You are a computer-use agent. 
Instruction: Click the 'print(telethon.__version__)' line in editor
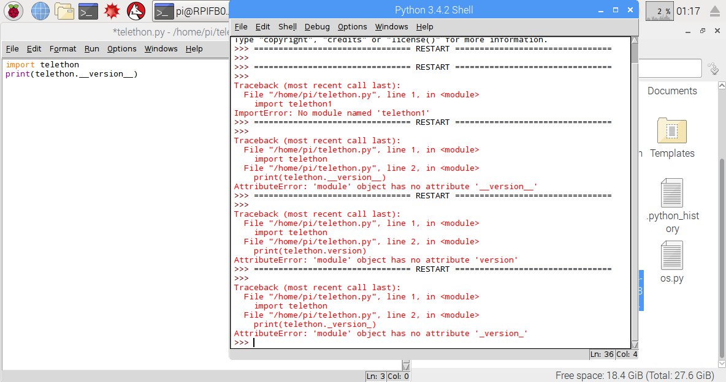click(71, 74)
